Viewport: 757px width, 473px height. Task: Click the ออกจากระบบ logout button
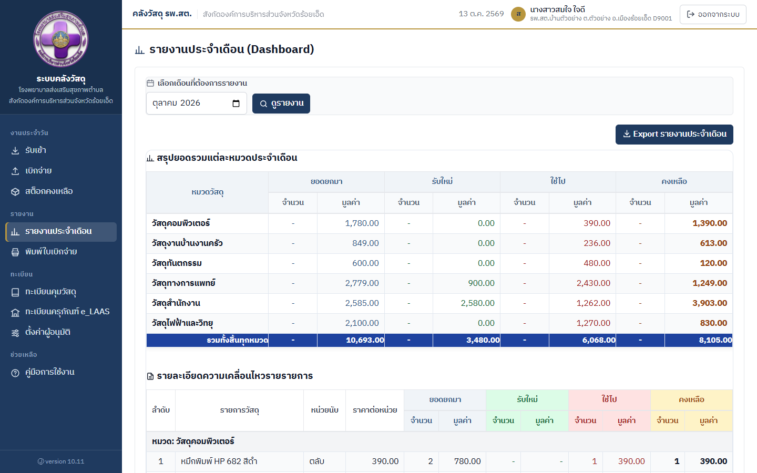point(713,14)
